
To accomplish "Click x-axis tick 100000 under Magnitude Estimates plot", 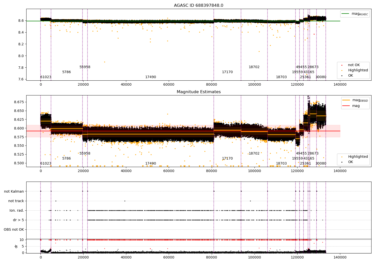I will click(x=254, y=171).
